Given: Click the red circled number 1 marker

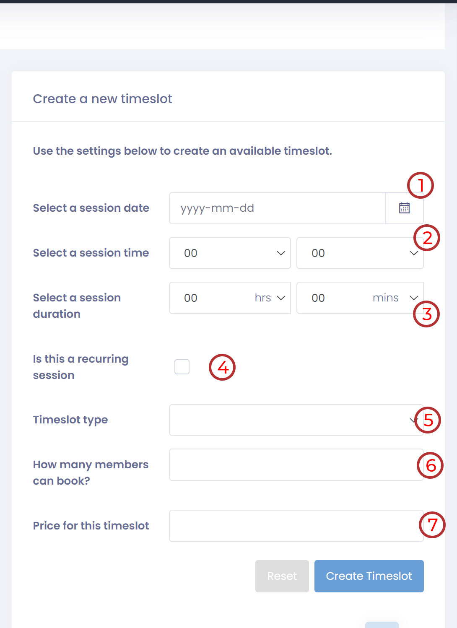Looking at the screenshot, I should 420,185.
